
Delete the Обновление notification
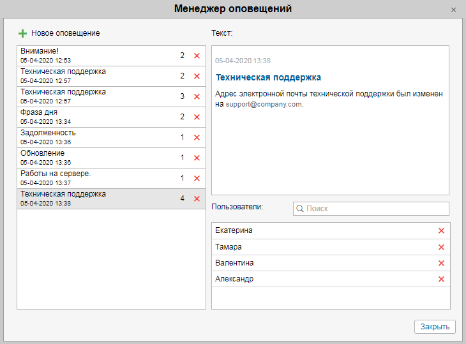click(197, 158)
